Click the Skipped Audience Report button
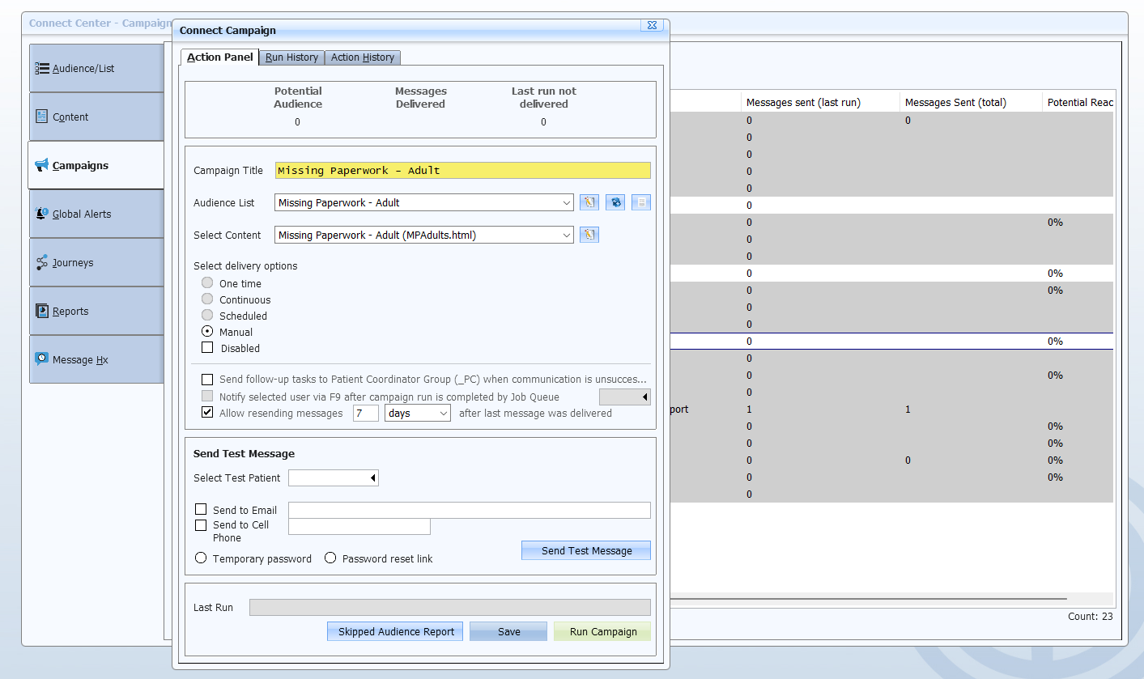1144x679 pixels. click(x=396, y=631)
